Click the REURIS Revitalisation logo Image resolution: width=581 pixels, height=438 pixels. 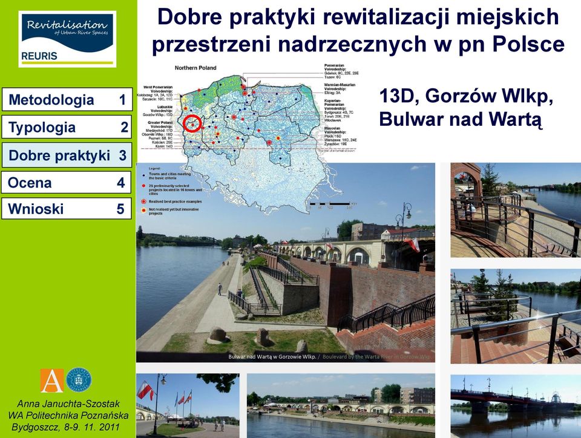click(67, 39)
